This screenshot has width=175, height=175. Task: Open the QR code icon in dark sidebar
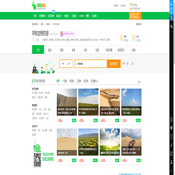(x=172, y=154)
